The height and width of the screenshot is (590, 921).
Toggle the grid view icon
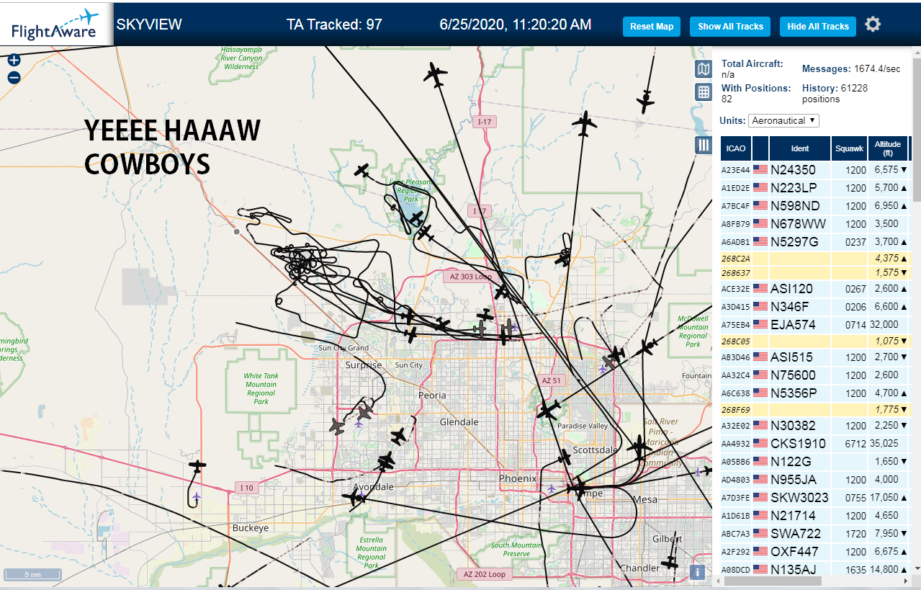point(704,92)
